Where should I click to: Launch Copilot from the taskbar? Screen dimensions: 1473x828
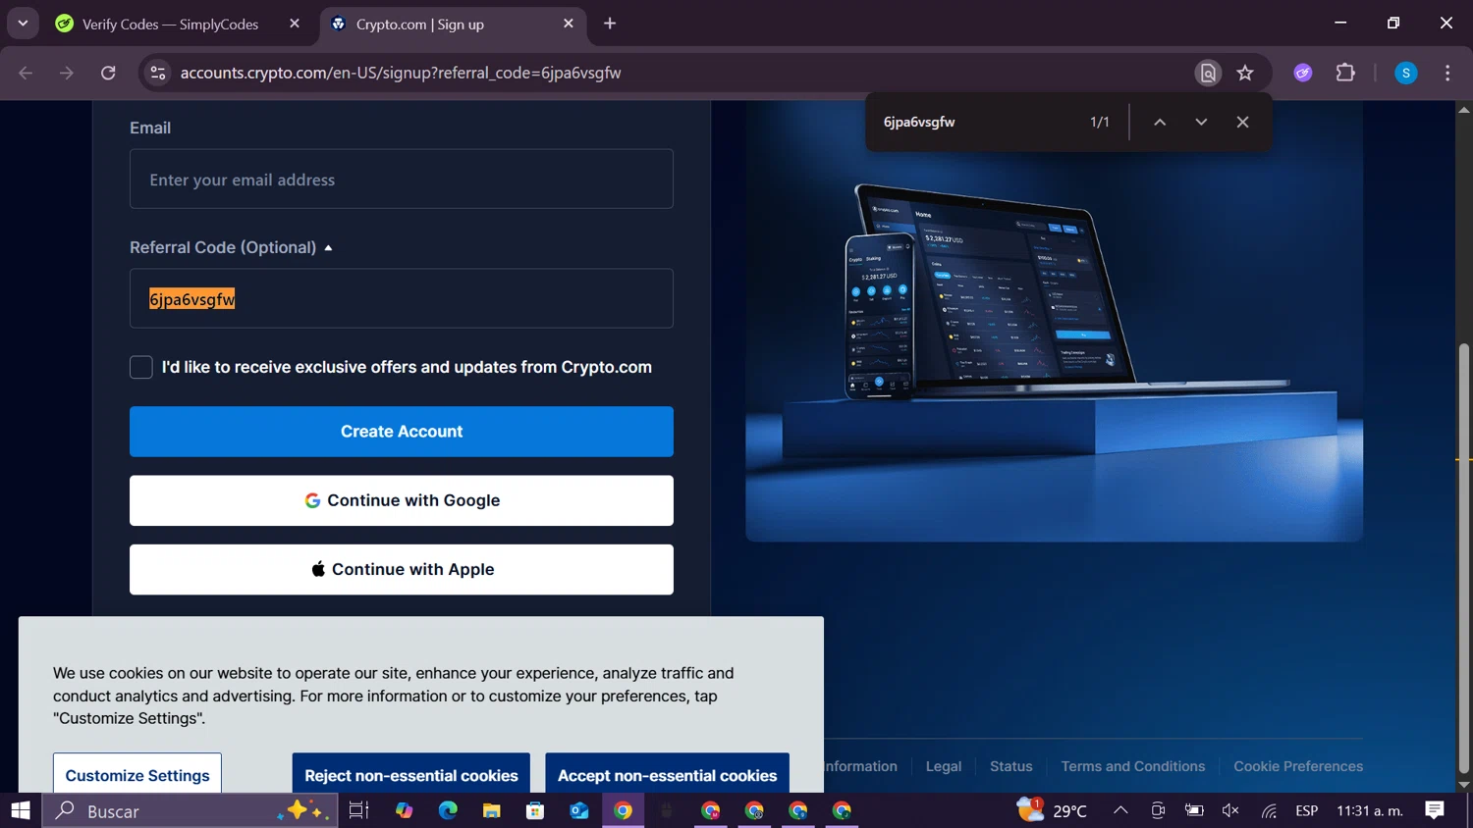405,810
